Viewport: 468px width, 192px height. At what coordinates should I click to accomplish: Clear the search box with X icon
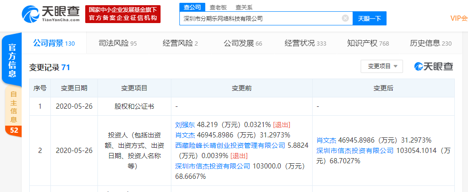pyautogui.click(x=345, y=18)
